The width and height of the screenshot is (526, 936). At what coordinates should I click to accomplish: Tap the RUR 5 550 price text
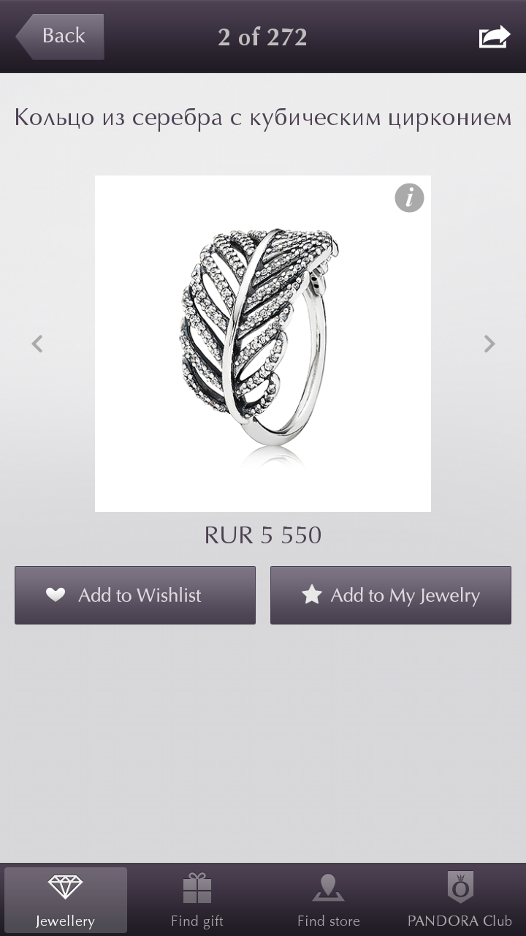pyautogui.click(x=263, y=535)
